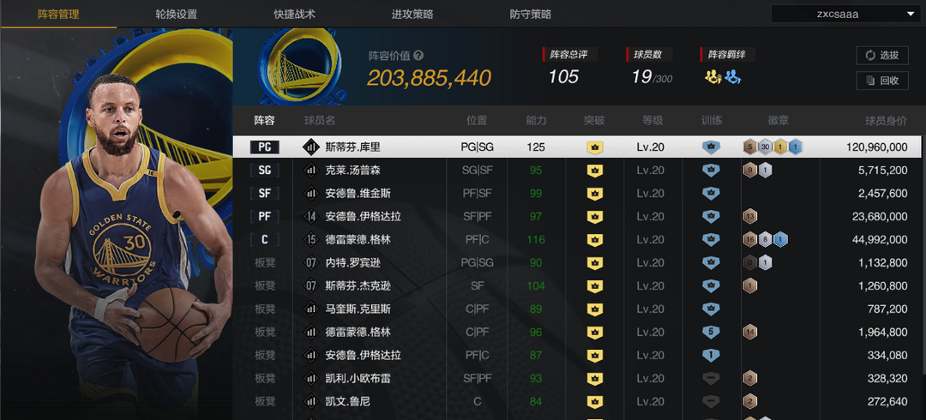Click the card icon beside 安德鲁.维金斯
Viewport: 926px width, 420px height.
[x=310, y=193]
